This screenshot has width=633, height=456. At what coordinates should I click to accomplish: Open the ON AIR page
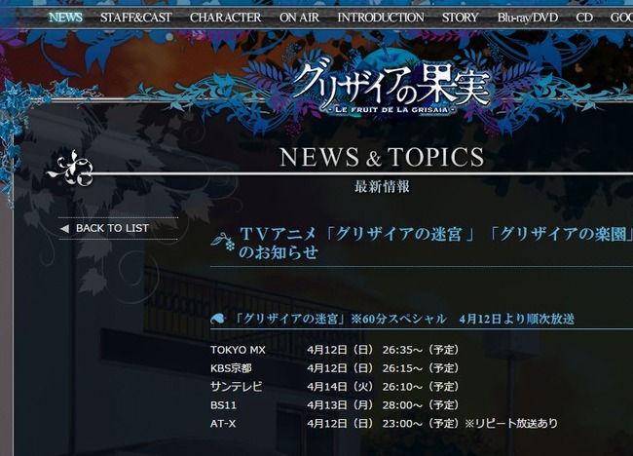point(299,18)
